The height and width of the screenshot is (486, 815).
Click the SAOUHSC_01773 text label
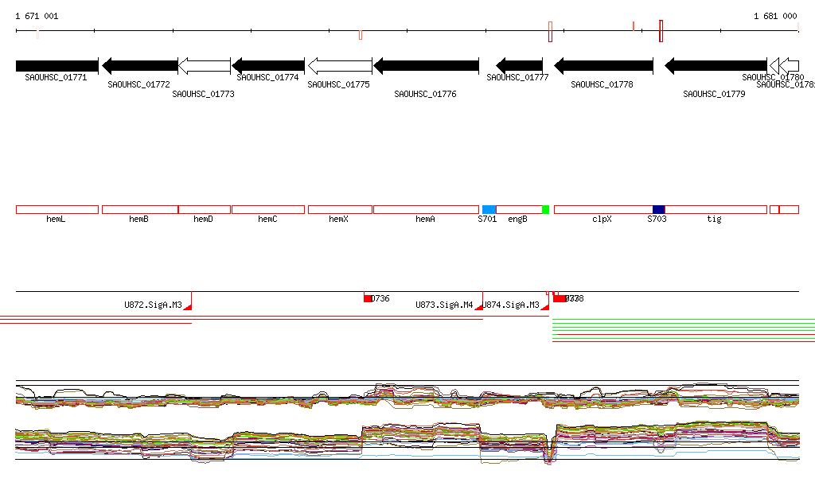click(203, 94)
